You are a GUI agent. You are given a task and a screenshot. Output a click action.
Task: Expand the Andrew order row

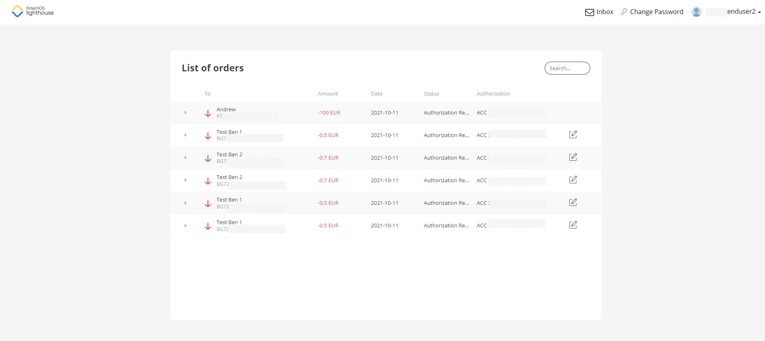(185, 112)
